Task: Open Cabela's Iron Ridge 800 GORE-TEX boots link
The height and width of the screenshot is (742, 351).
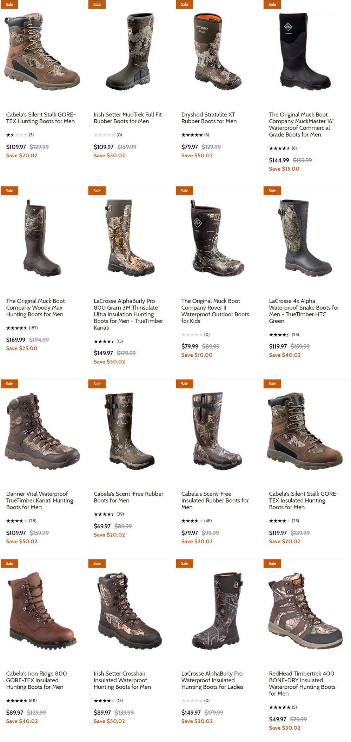Action: [36, 680]
